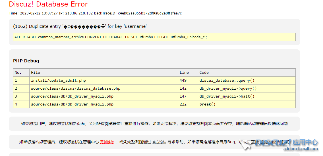This screenshot has height=156, width=323.
Task: Click the Line column header
Action: pos(184,73)
